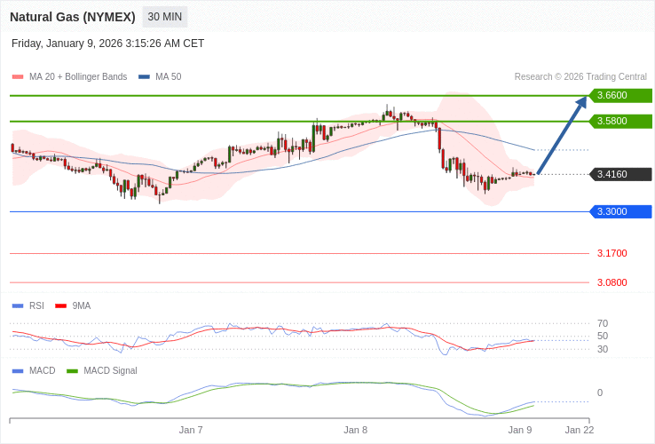Click the 'Research © 2026 Trading Central' credit
655x444 pixels.
coord(580,77)
